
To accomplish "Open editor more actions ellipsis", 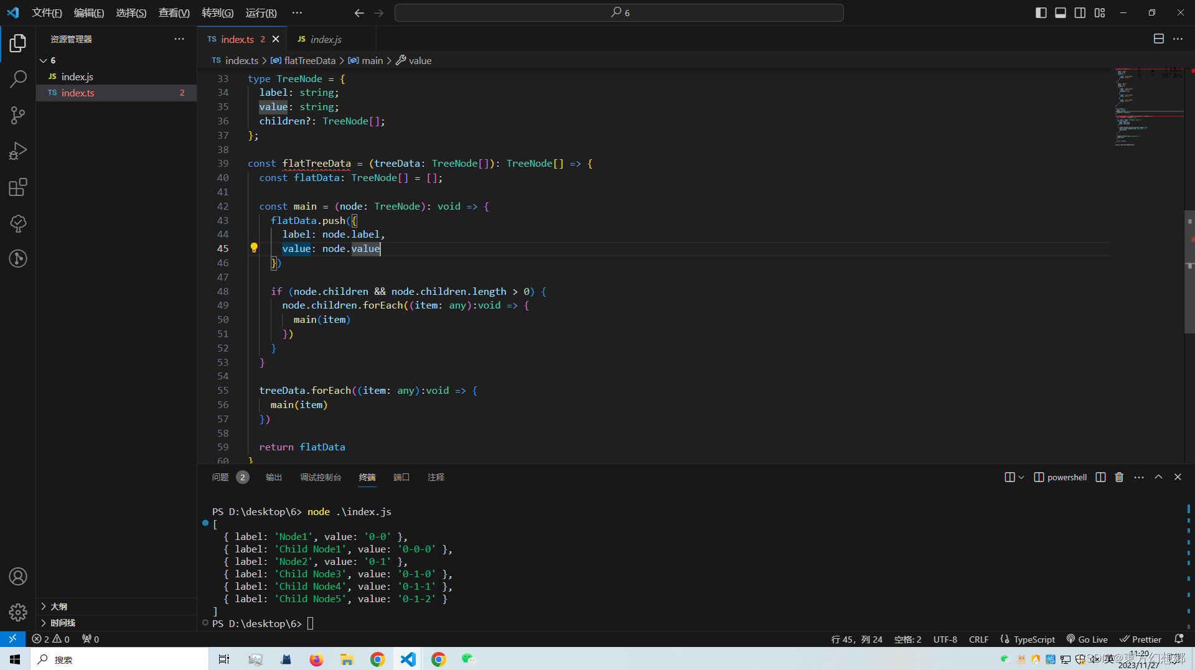I will click(x=1178, y=39).
